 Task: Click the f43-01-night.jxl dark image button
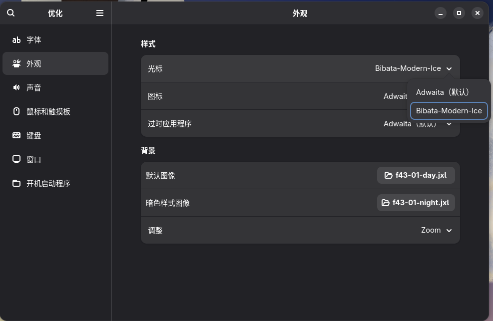tap(416, 203)
